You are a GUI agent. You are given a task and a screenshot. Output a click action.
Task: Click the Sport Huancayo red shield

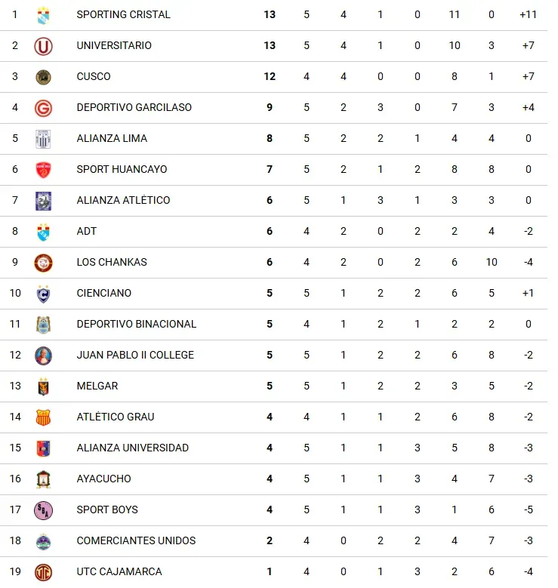(44, 170)
